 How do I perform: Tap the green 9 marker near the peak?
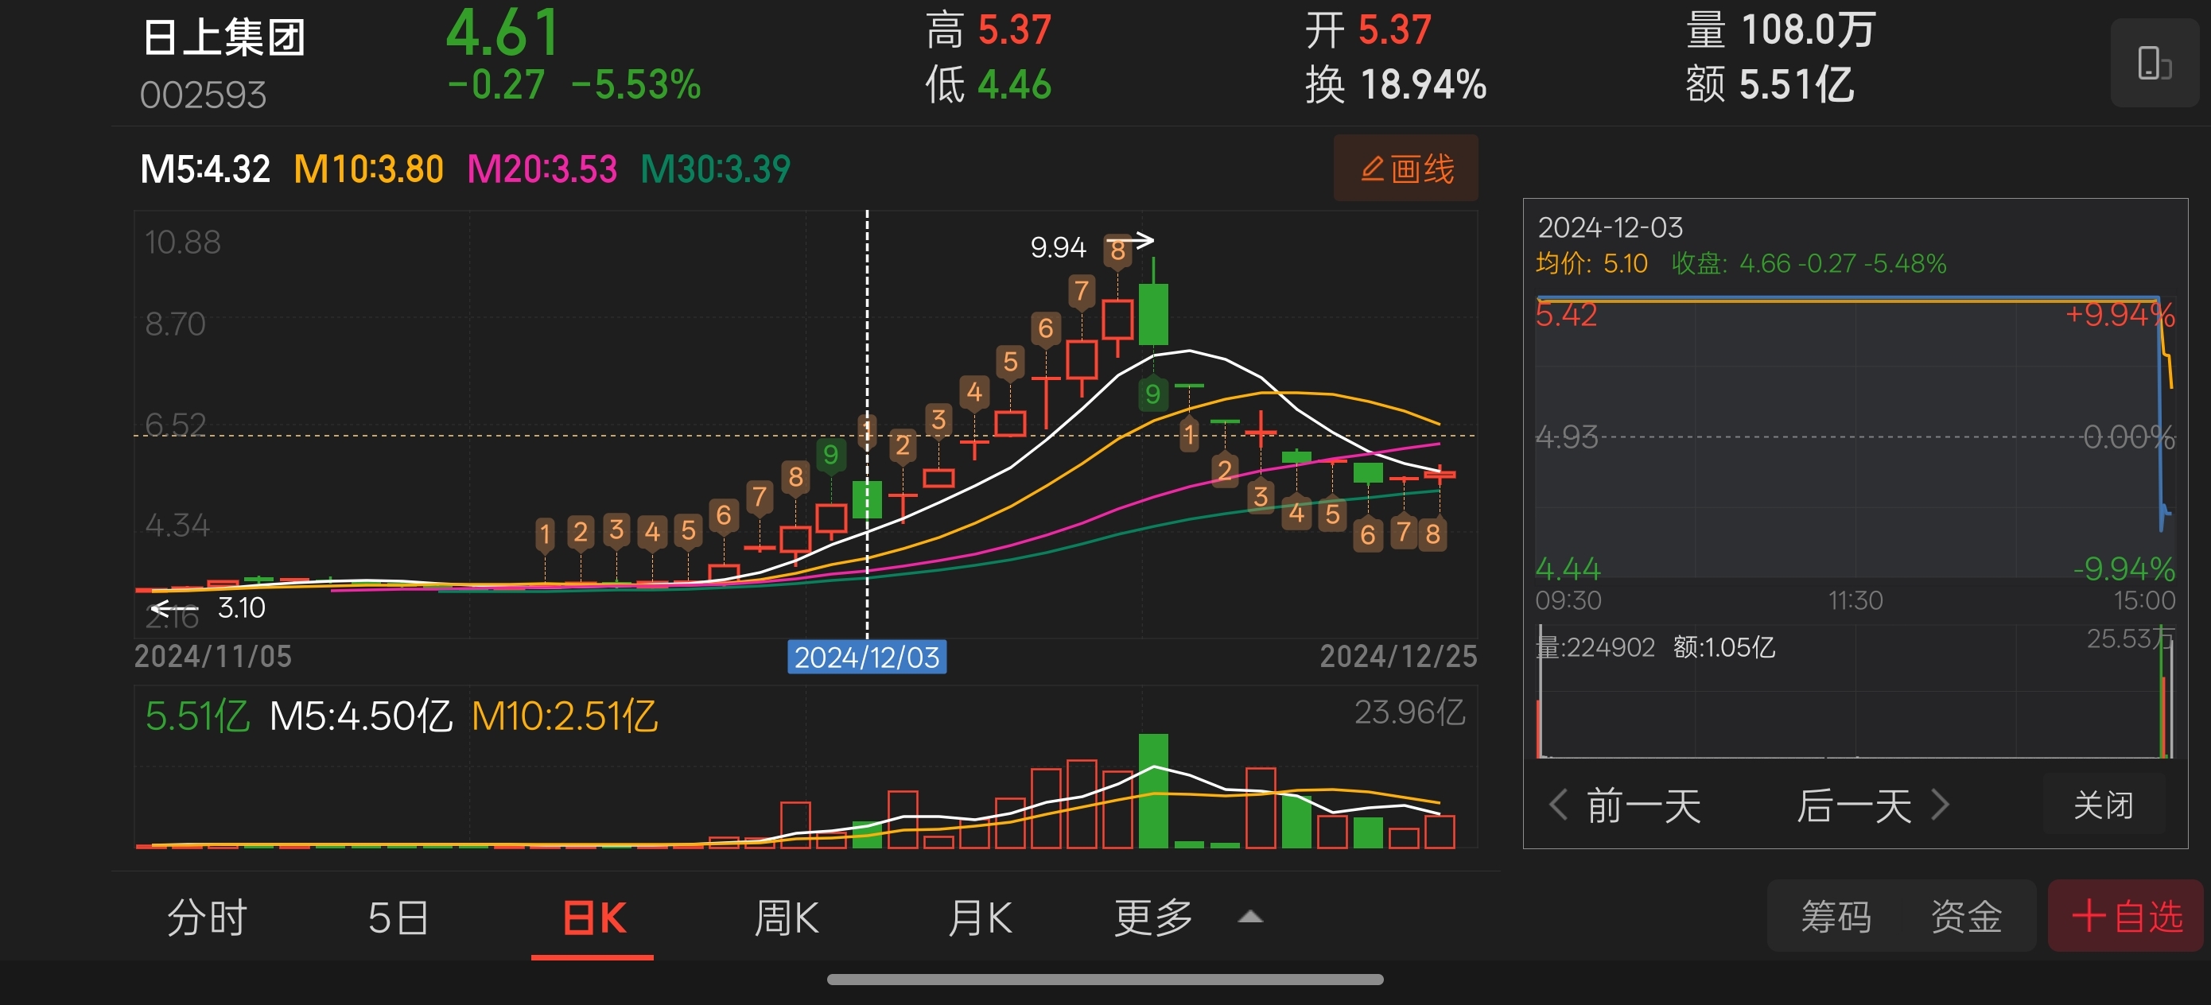1152,393
